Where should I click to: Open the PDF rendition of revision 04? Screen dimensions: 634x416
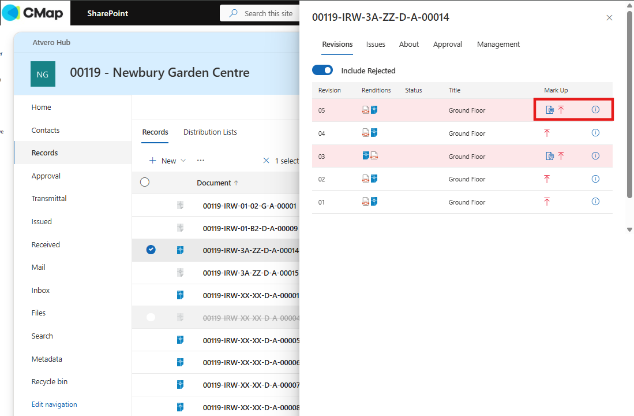point(366,133)
